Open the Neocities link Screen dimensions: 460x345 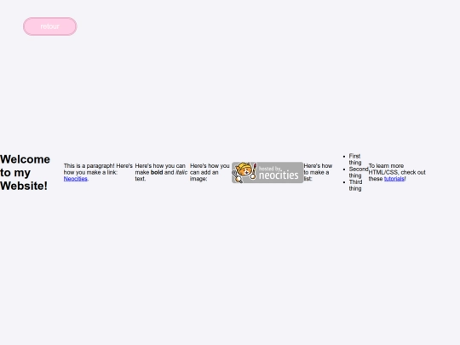point(76,179)
